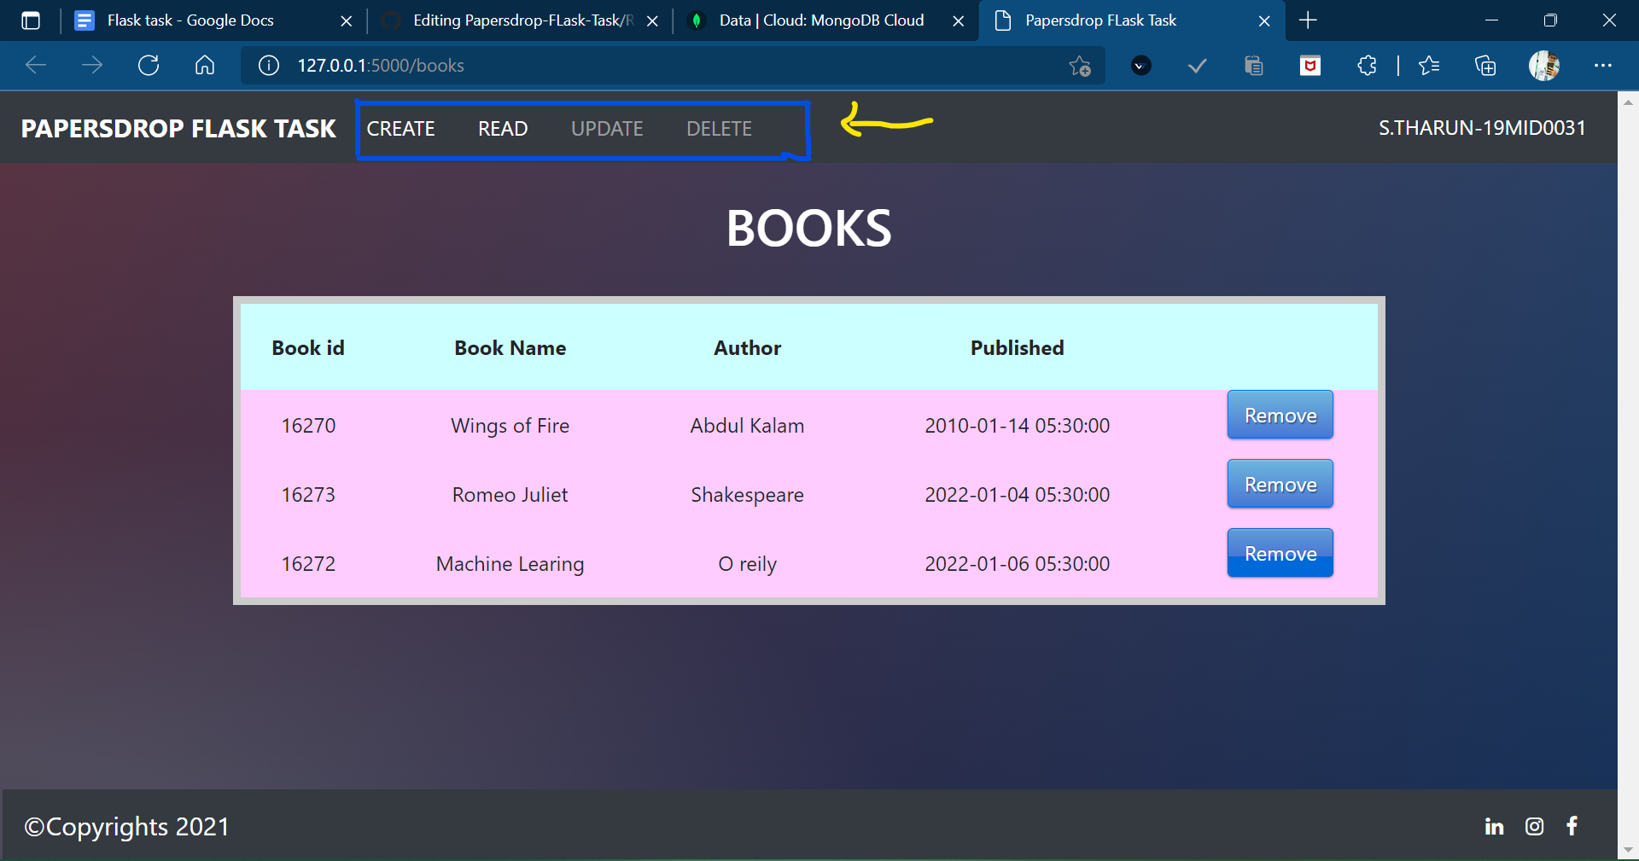The width and height of the screenshot is (1639, 861).
Task: Open the McAfee extension icon
Action: click(1310, 65)
